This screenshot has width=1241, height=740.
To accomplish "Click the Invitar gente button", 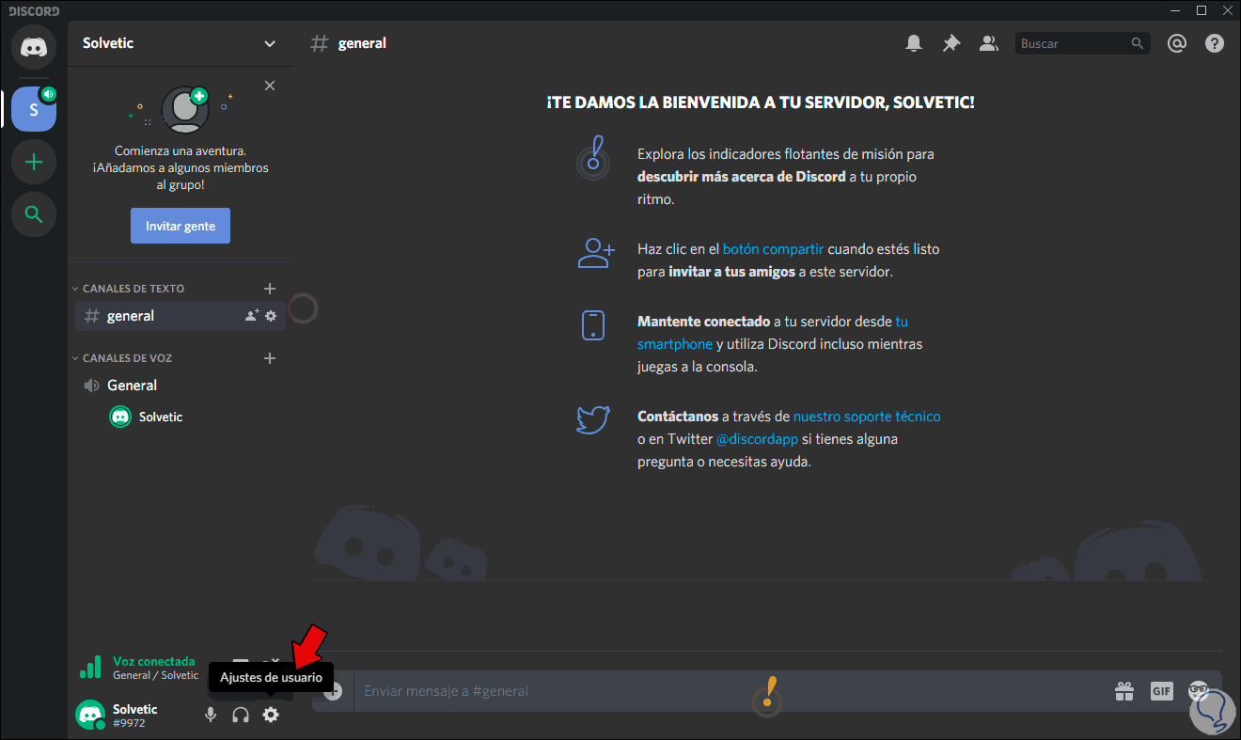I will (181, 226).
